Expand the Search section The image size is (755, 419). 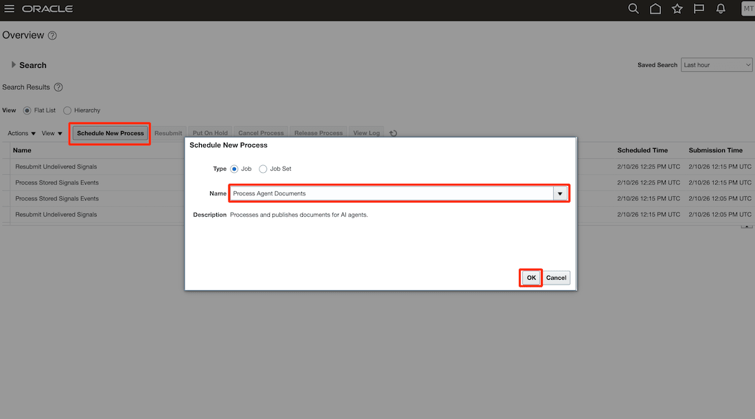click(14, 64)
